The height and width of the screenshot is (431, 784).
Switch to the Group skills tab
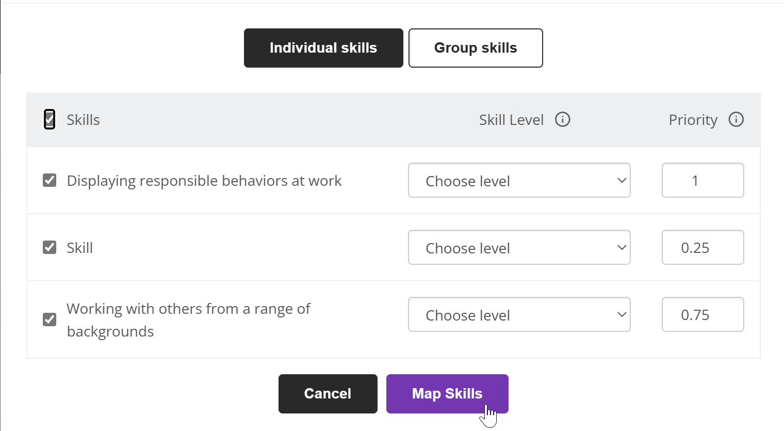click(476, 48)
